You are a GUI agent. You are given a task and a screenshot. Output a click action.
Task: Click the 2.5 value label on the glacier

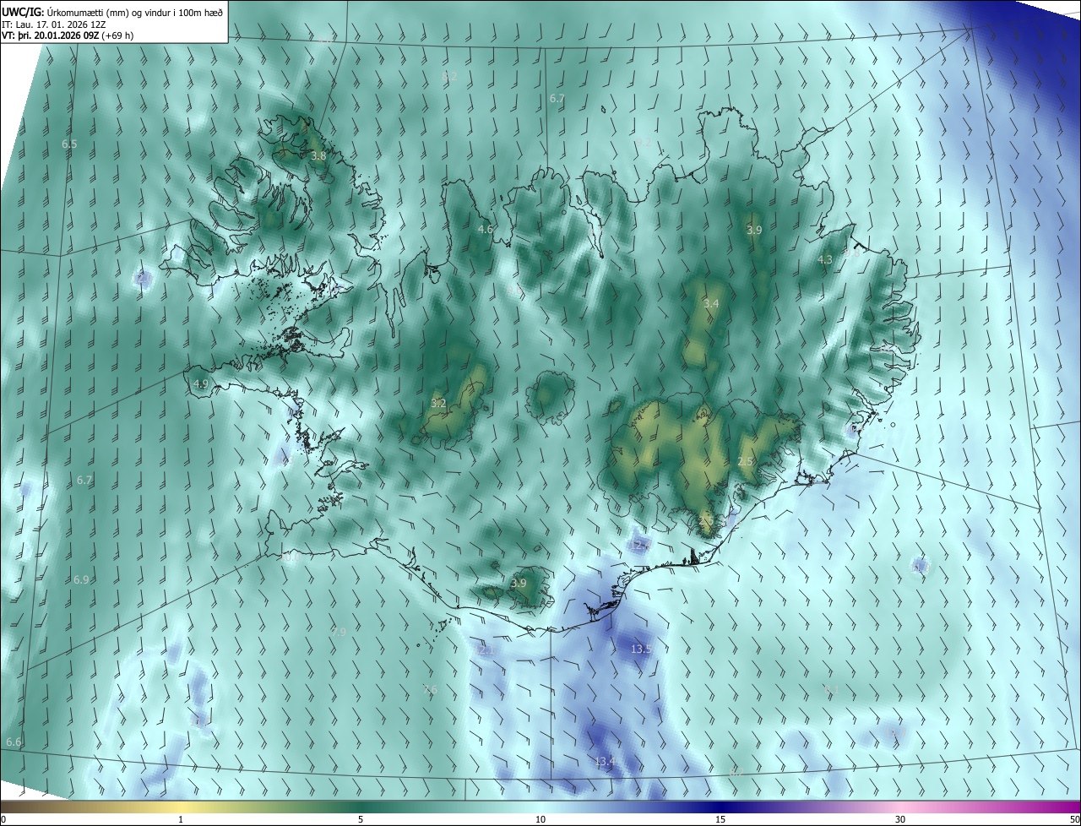[745, 462]
